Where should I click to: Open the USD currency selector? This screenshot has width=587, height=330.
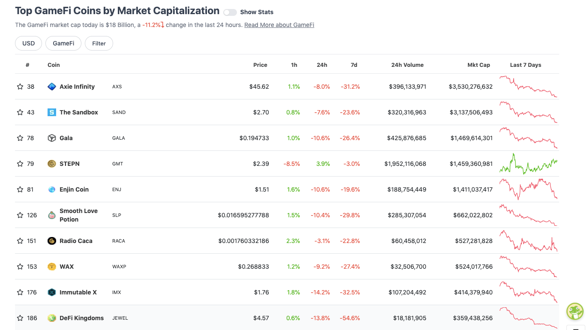(29, 43)
